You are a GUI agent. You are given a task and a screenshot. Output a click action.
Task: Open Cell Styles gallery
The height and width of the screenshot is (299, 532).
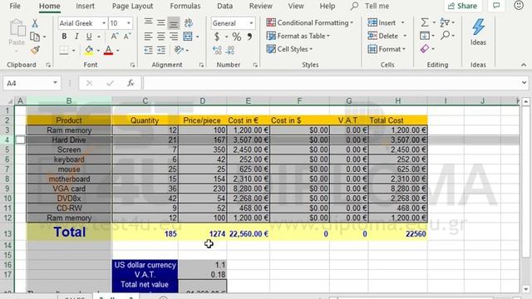289,49
